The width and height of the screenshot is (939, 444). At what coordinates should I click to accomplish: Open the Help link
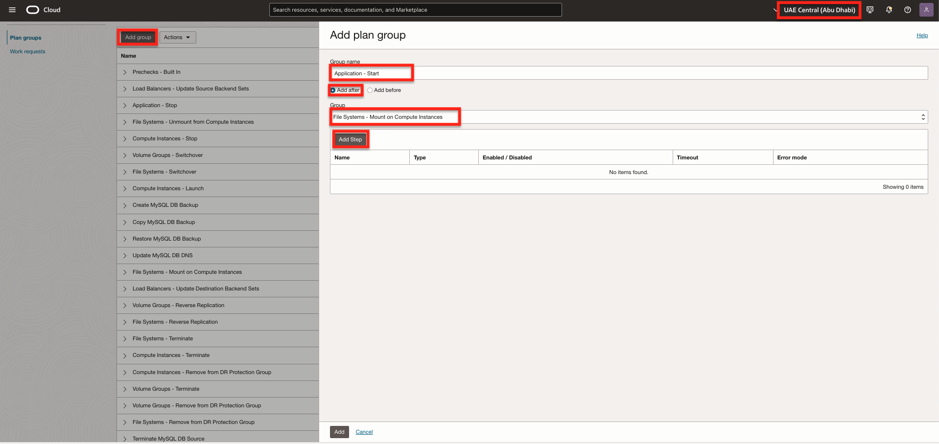pyautogui.click(x=922, y=35)
